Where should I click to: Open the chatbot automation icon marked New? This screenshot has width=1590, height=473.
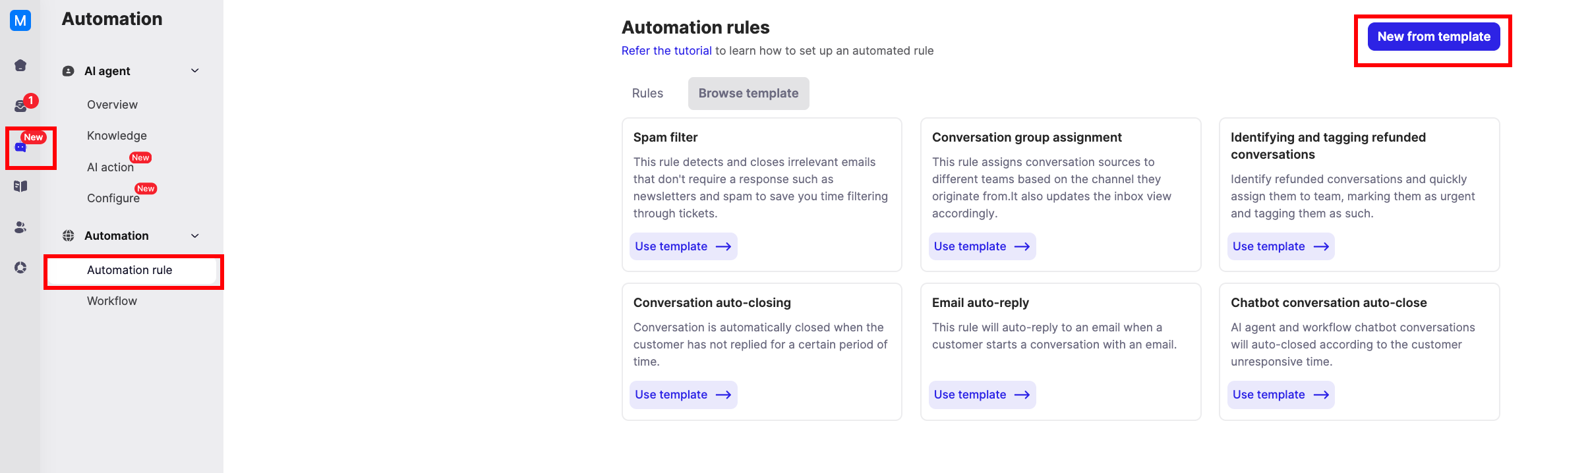click(20, 148)
